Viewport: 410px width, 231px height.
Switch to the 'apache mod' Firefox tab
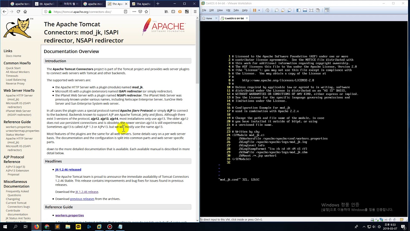(93, 4)
